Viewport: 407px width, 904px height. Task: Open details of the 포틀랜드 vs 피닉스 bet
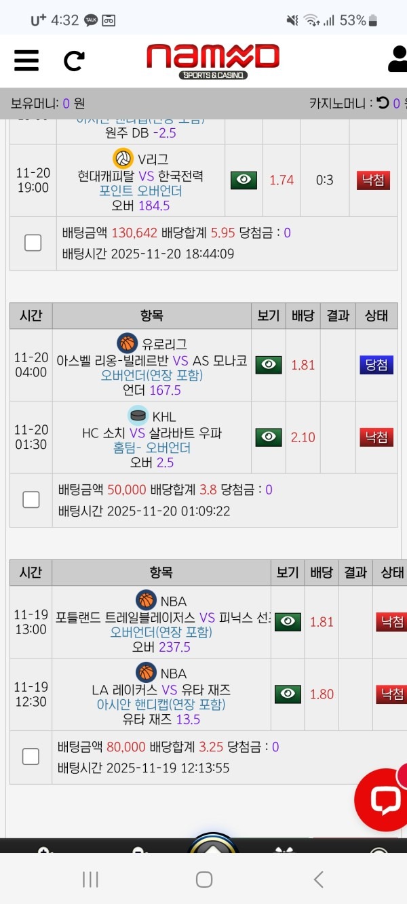tap(287, 622)
